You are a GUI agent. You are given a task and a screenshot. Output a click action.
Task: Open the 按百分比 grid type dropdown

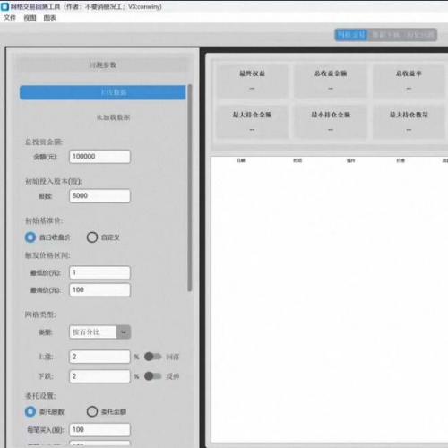pyautogui.click(x=99, y=332)
